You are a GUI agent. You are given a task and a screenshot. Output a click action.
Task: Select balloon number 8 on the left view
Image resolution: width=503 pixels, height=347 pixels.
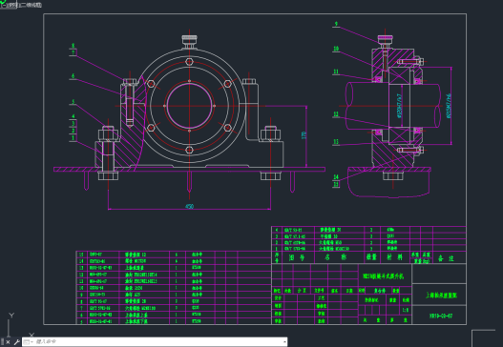[x=73, y=46]
